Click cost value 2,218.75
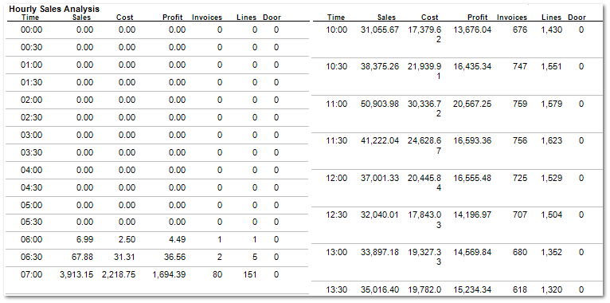 click(x=119, y=274)
